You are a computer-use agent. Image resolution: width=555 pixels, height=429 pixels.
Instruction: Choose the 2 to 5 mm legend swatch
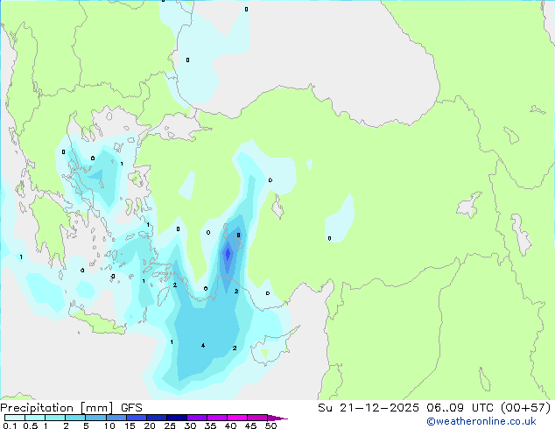(x=75, y=418)
